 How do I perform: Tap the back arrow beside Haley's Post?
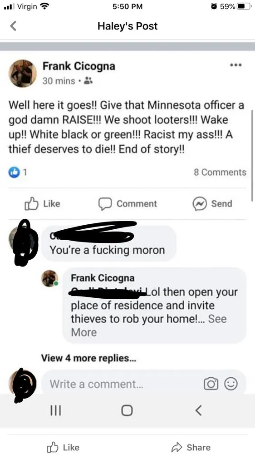tap(13, 26)
